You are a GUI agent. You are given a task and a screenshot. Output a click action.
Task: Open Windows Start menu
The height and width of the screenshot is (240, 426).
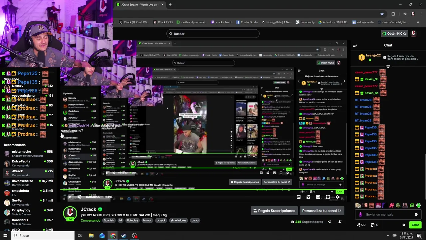(5, 236)
